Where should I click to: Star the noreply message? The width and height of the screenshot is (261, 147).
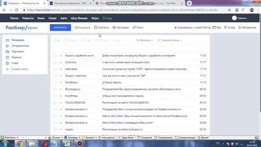61,129
